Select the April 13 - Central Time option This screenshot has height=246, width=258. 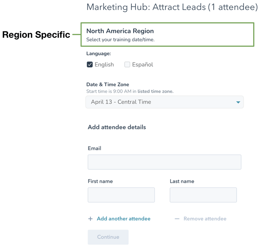coord(121,102)
